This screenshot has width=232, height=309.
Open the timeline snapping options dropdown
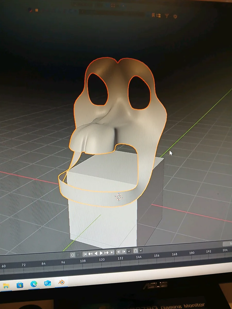[x=141, y=250]
